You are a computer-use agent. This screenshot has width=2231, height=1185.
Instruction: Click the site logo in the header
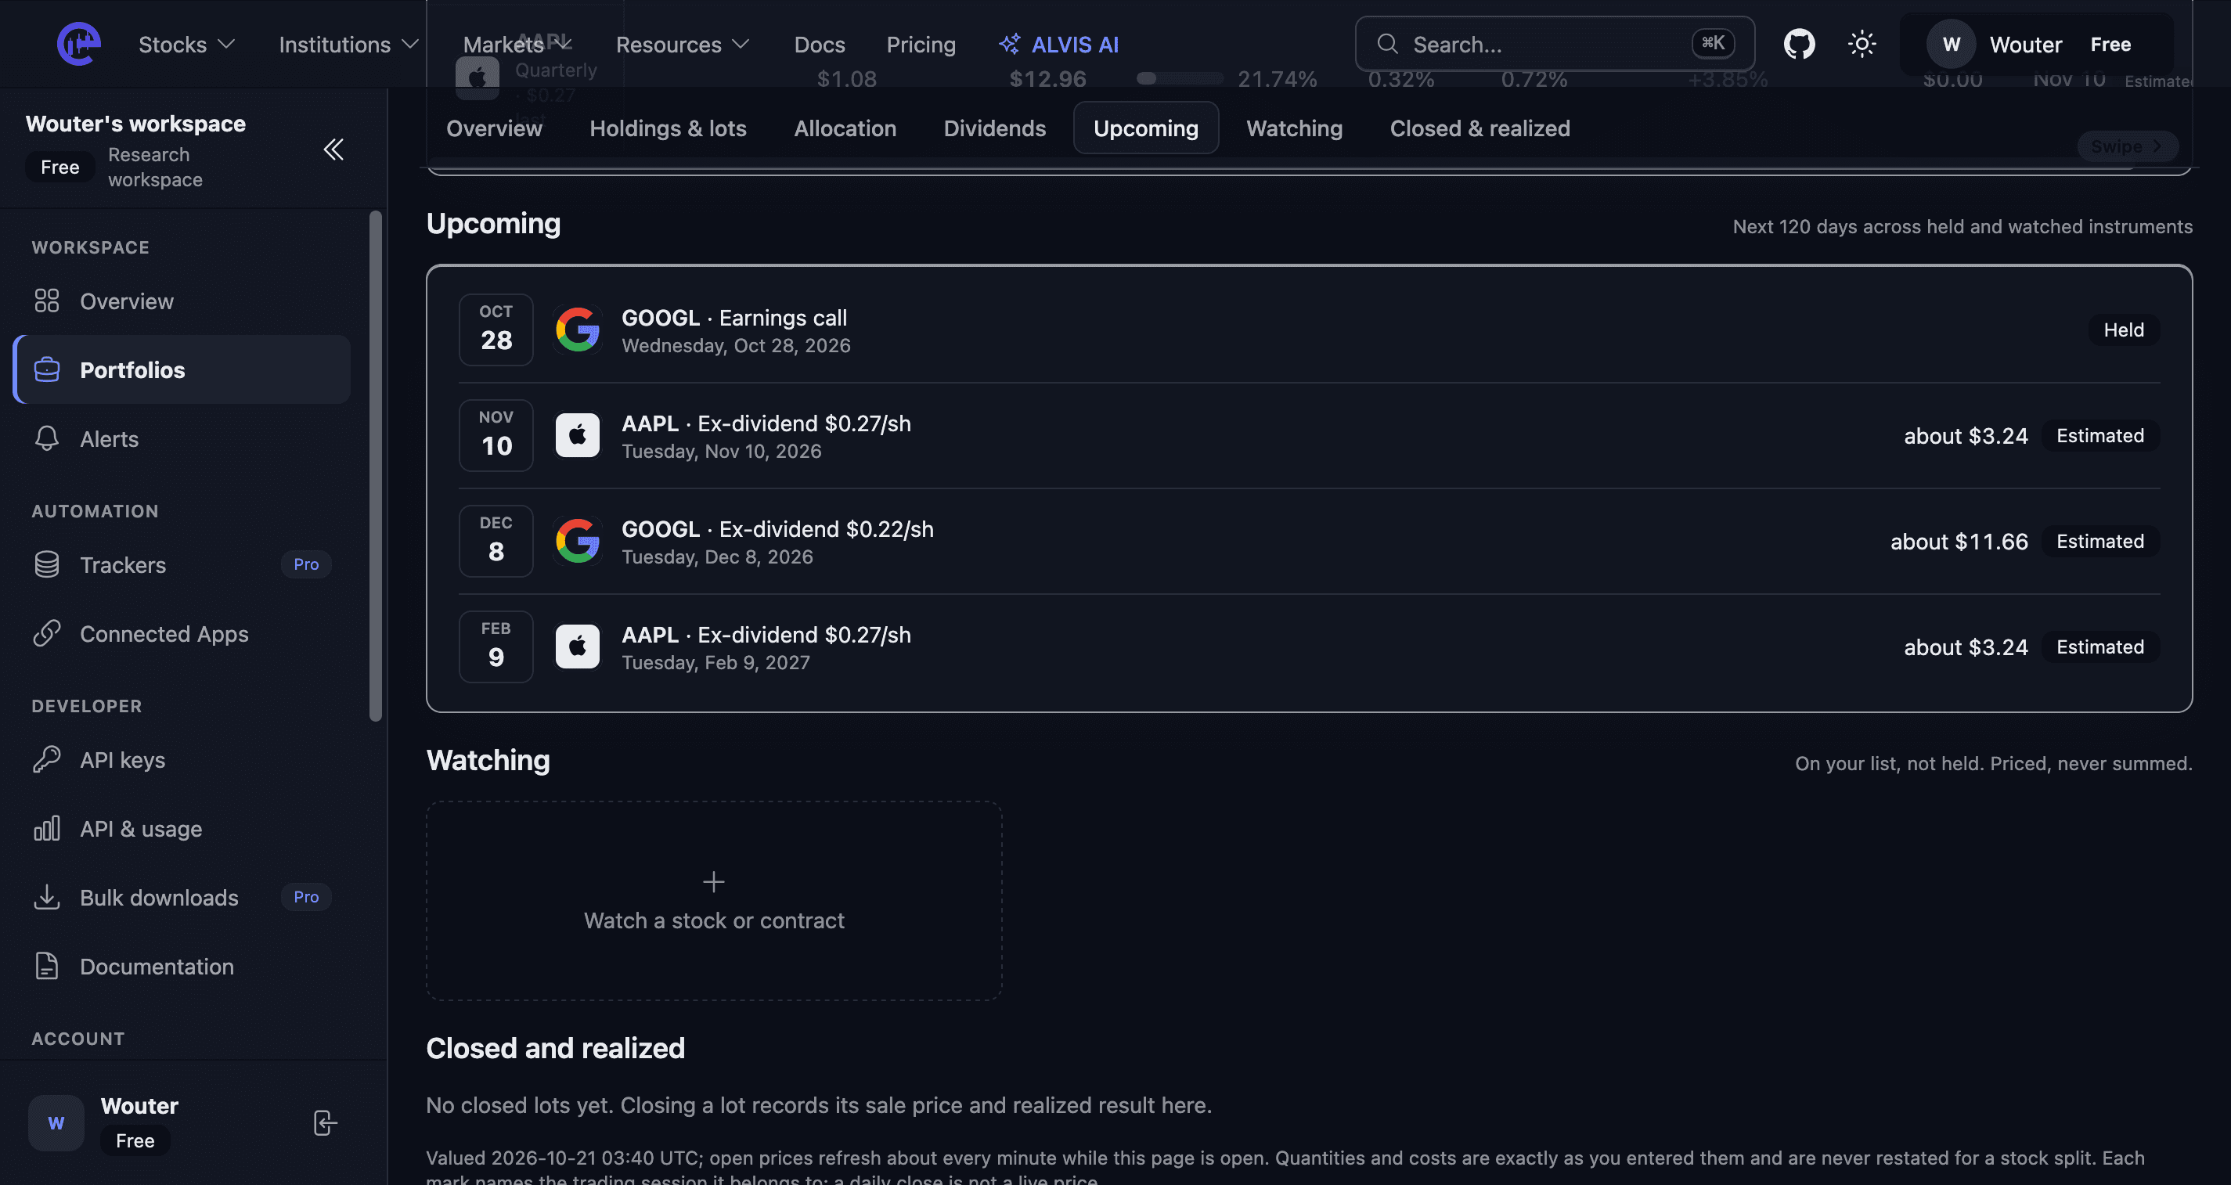pos(78,43)
